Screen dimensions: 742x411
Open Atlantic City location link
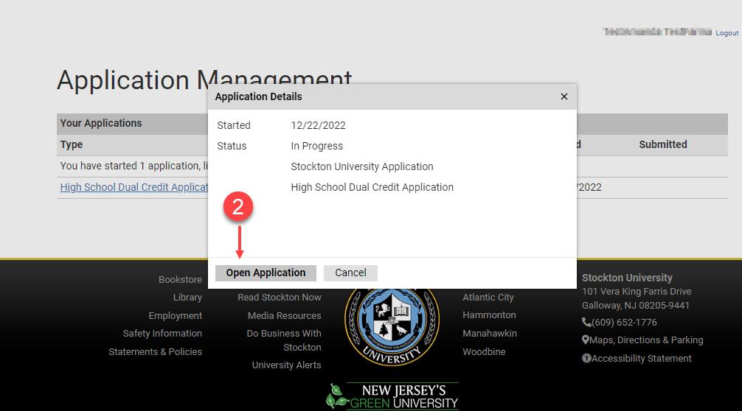[x=488, y=297]
